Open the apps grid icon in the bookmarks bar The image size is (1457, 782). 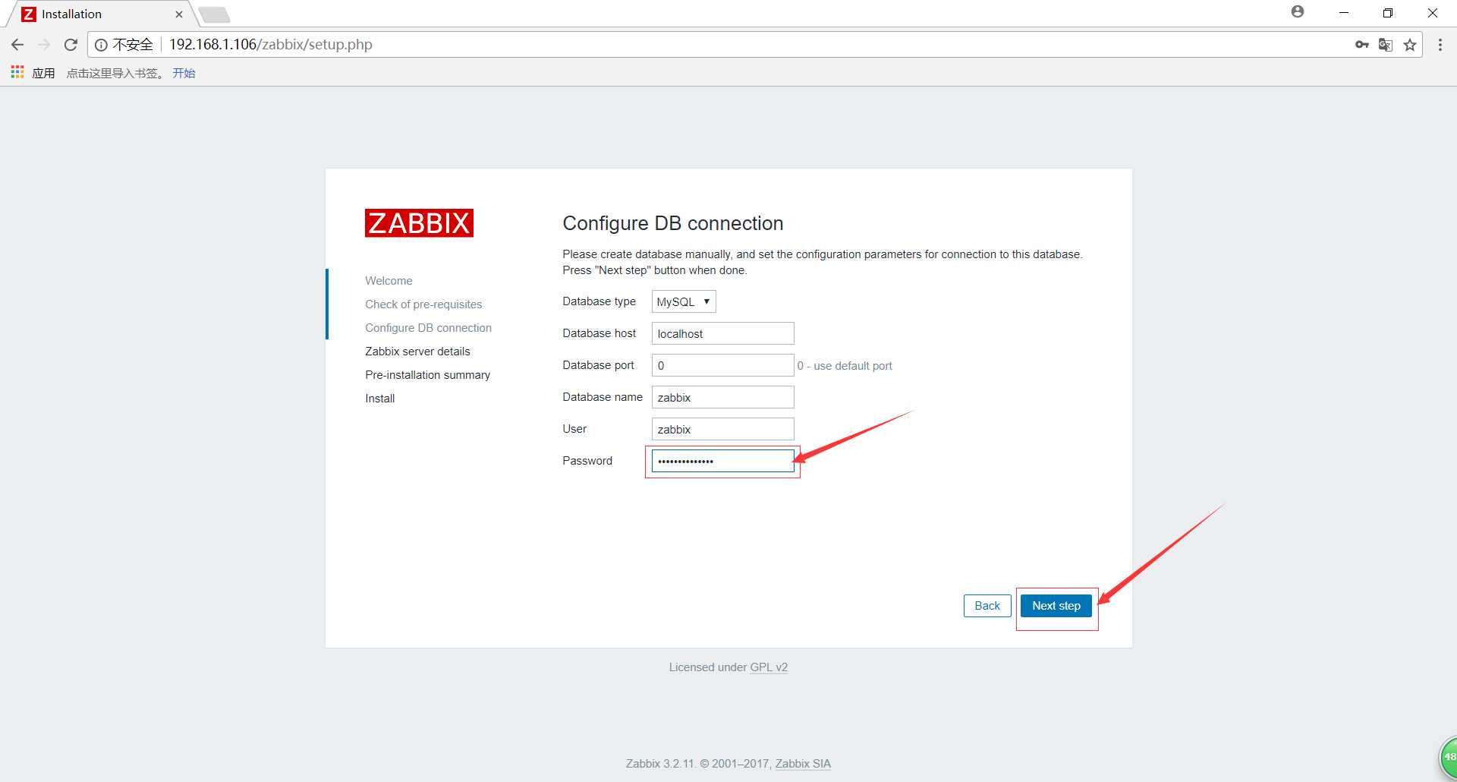(x=17, y=72)
